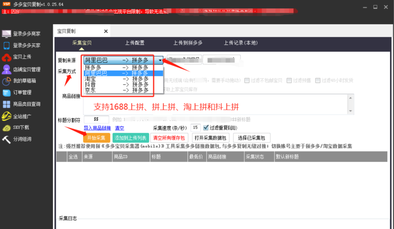
Task: Sort by the 商品ID column header
Action: (x=131, y=156)
